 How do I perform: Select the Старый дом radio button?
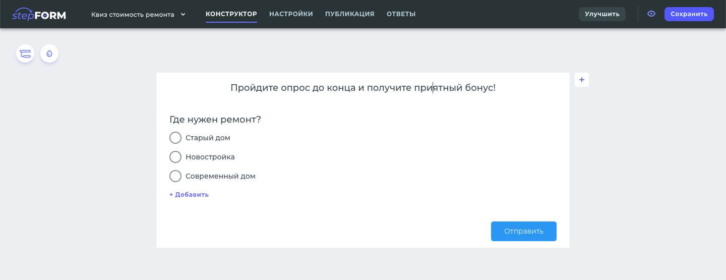click(x=175, y=138)
